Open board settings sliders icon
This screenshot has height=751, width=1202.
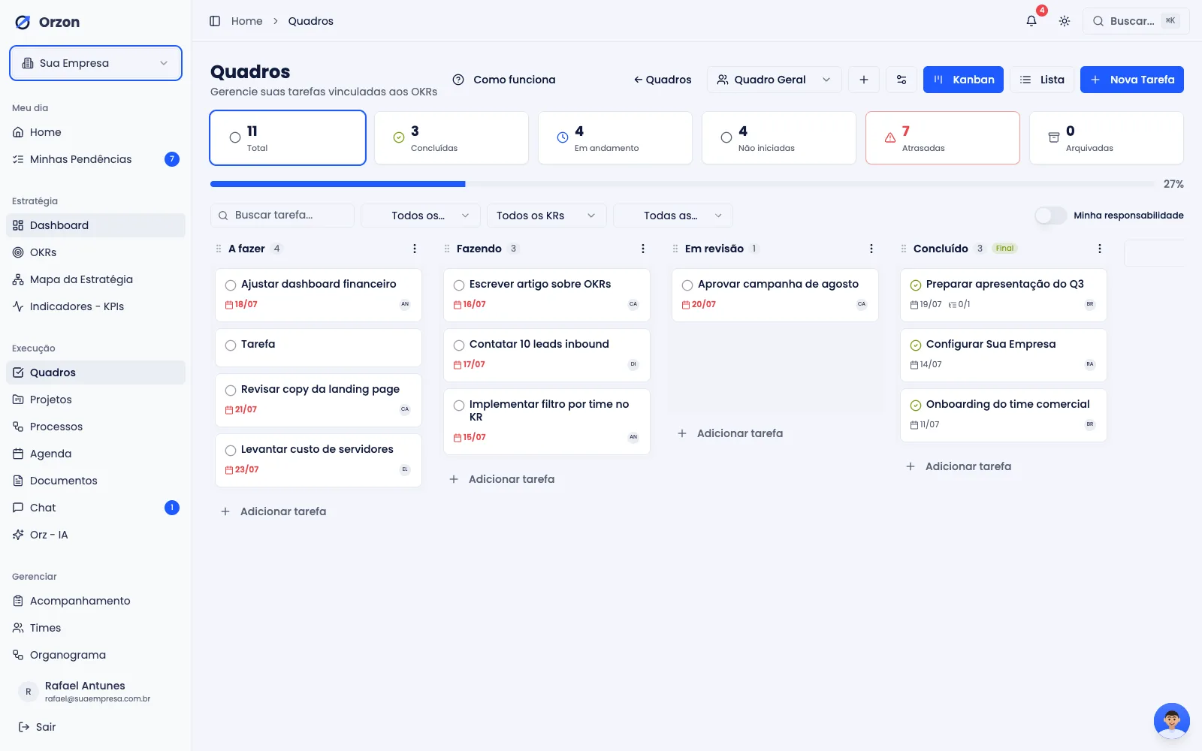click(x=901, y=80)
